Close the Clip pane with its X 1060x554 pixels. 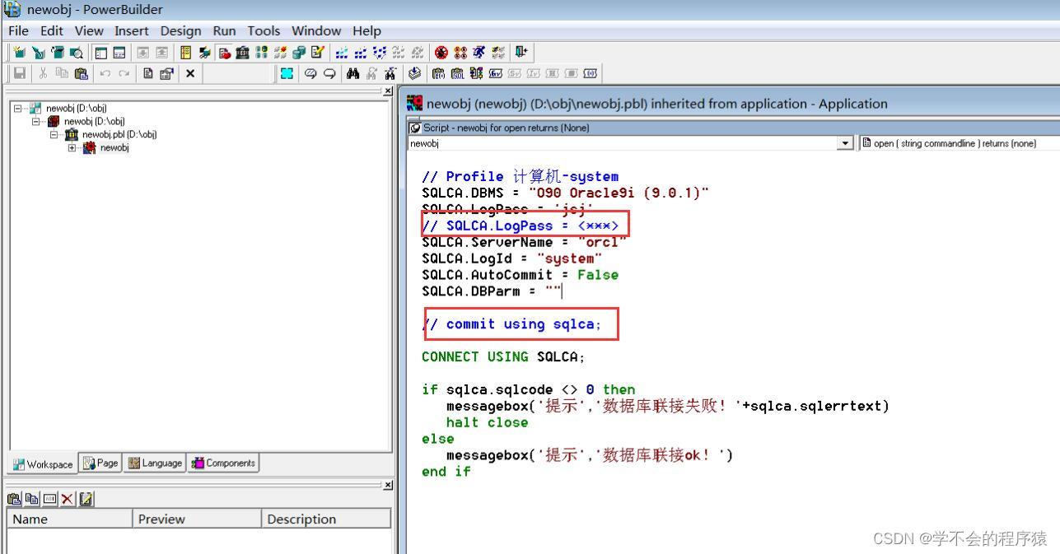pyautogui.click(x=389, y=485)
